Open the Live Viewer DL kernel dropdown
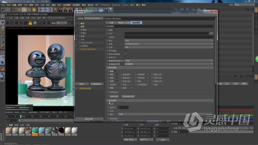Viewport: 258px width, 145px height. click(62, 23)
